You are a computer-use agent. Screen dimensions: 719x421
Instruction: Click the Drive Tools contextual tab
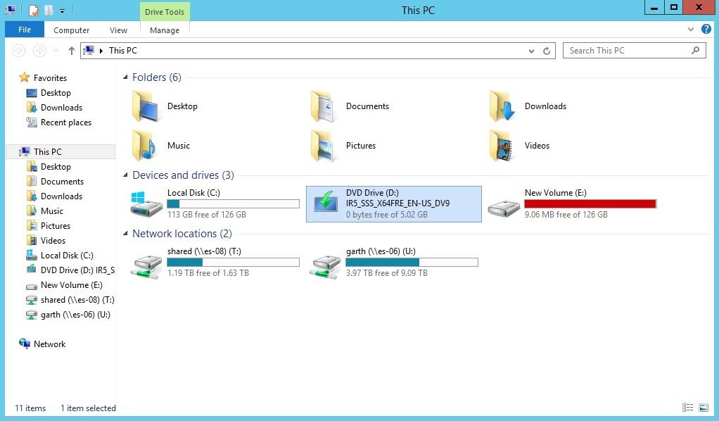point(165,12)
